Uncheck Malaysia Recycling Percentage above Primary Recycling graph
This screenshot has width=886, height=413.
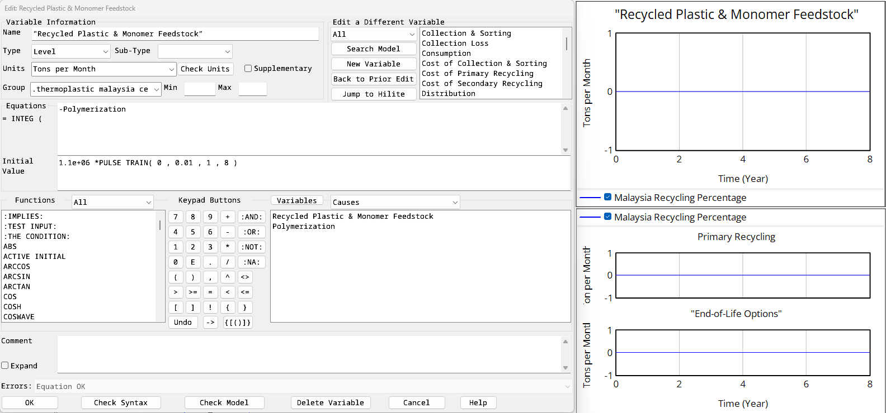click(607, 217)
